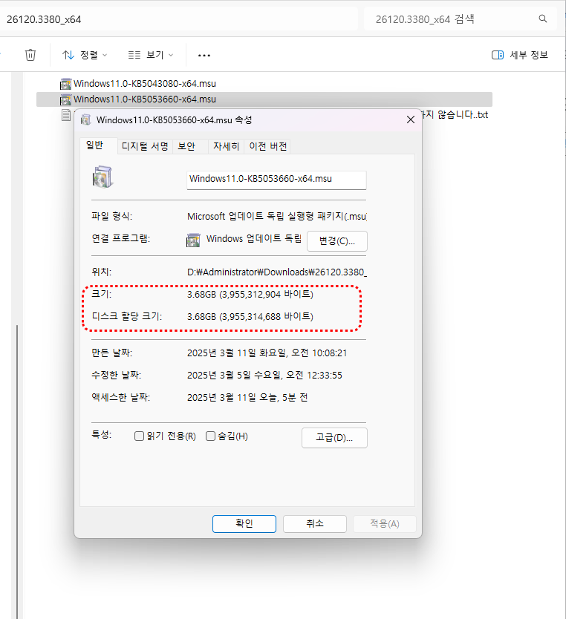566x619 pixels.
Task: Enable the Hidden (숨김) checkbox
Action: tap(210, 436)
